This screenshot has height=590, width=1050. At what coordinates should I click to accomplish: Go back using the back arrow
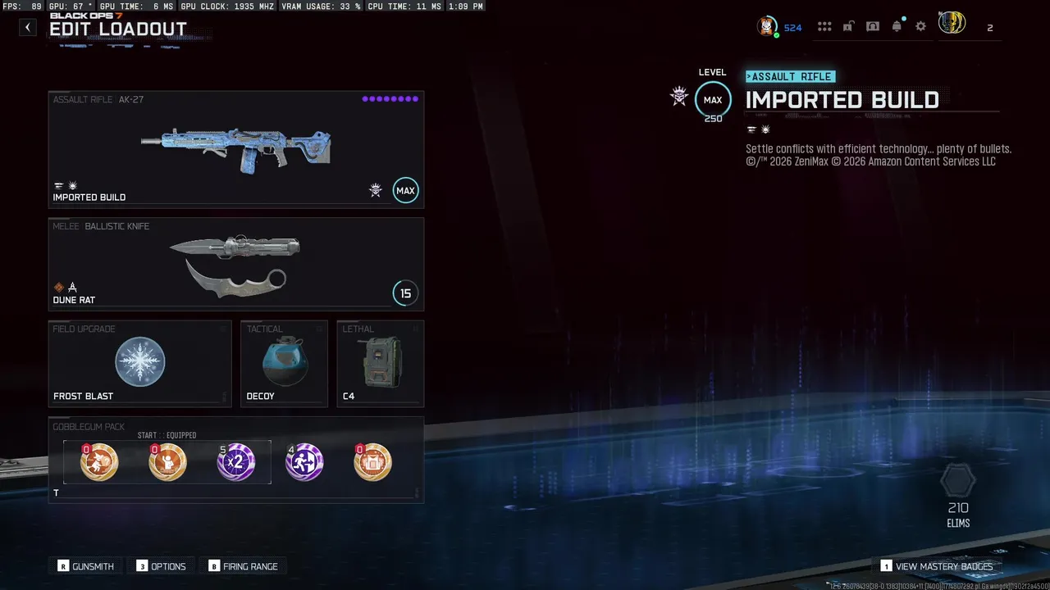coord(28,27)
